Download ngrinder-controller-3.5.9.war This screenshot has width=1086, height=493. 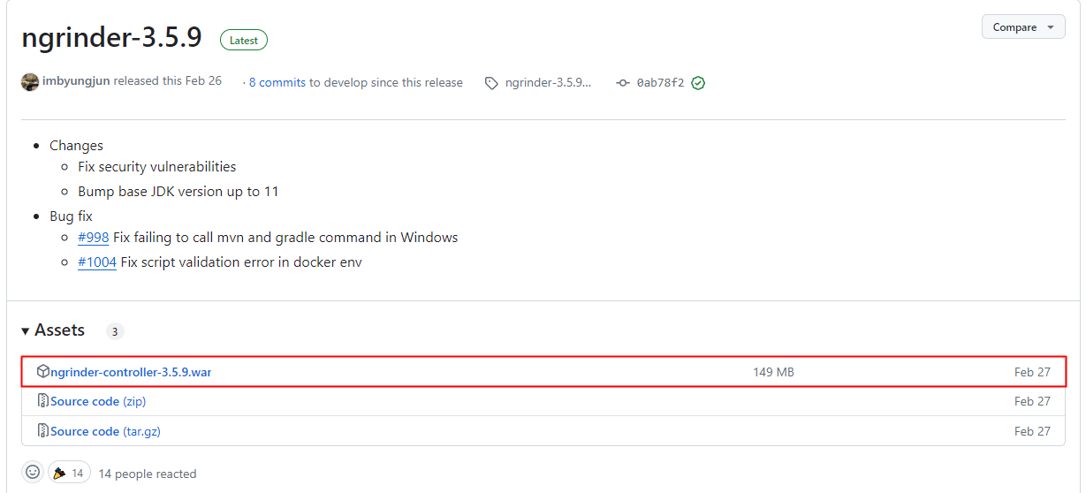click(x=131, y=372)
